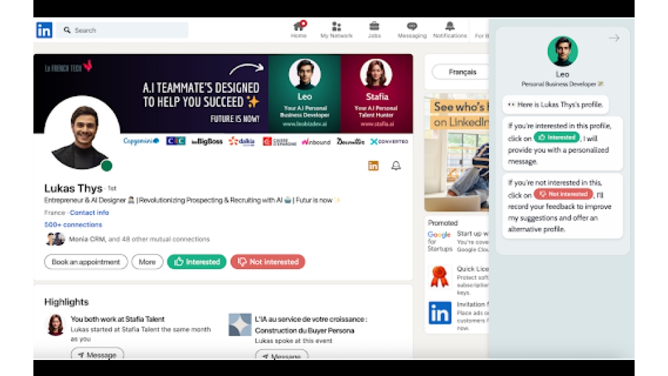Click the LinkedIn logo in the header
Viewport: 668px width, 376px height.
(x=44, y=30)
